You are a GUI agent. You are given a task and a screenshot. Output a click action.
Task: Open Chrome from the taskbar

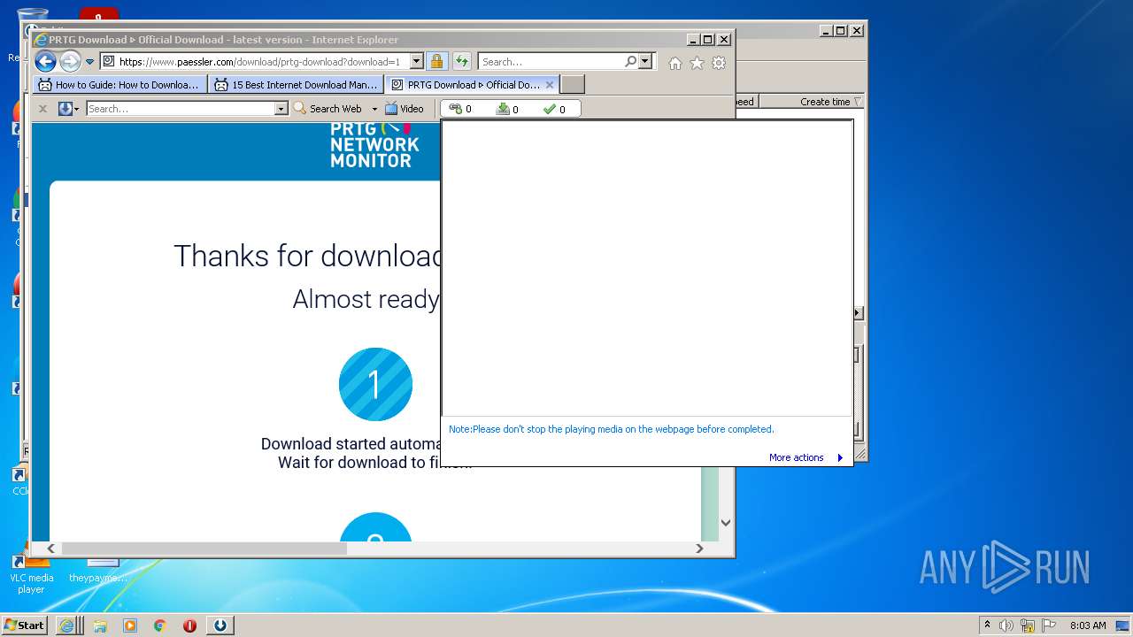160,625
